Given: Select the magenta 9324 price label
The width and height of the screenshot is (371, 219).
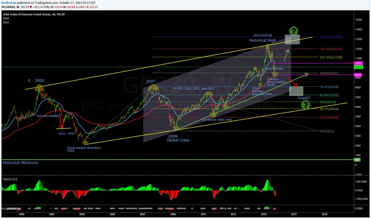Looking at the screenshot, I should click(358, 75).
